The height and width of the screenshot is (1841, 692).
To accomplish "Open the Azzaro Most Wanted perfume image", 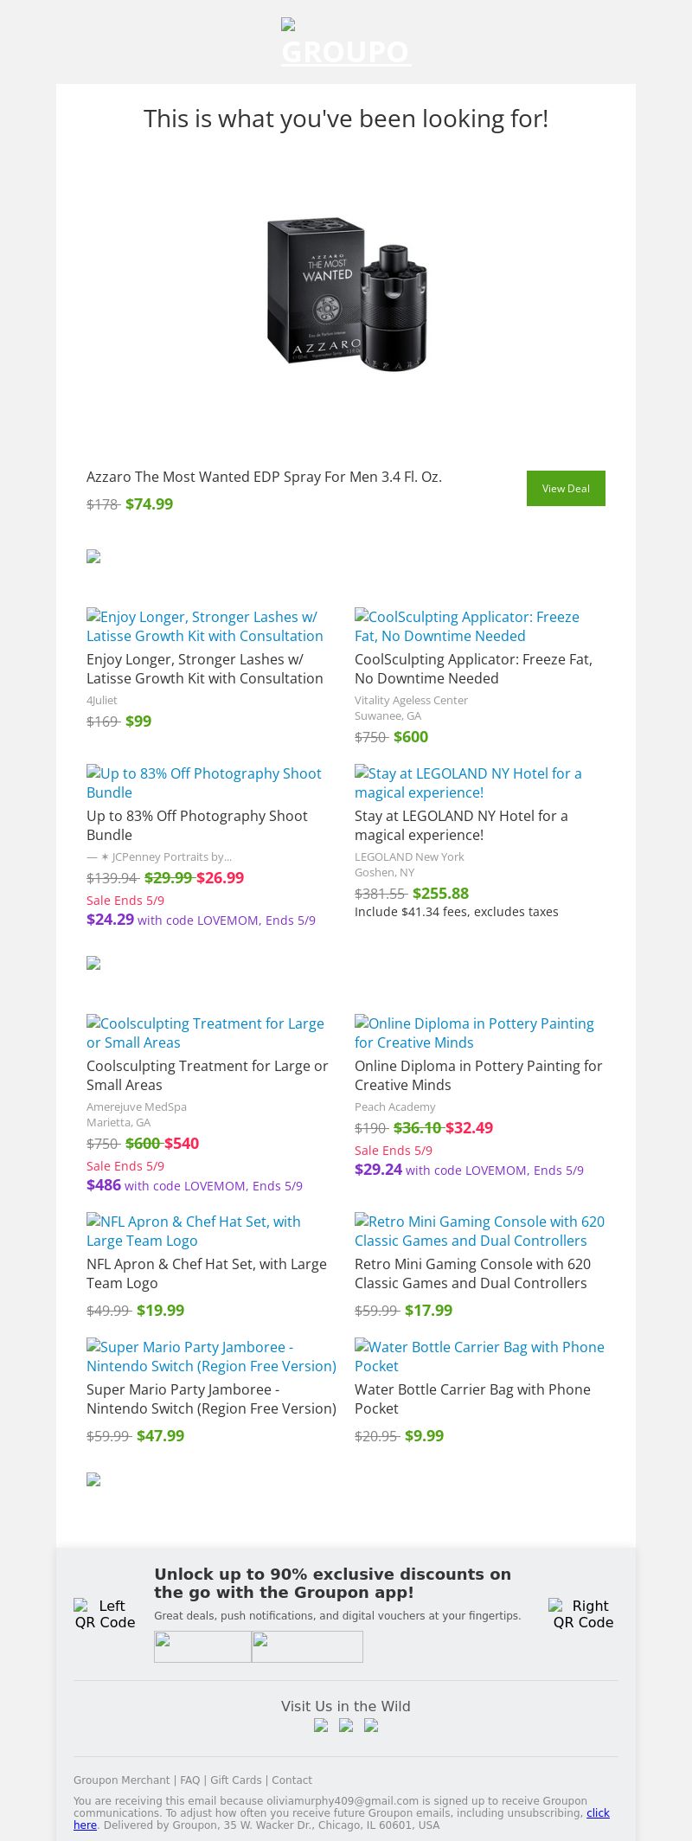I will pos(346,294).
